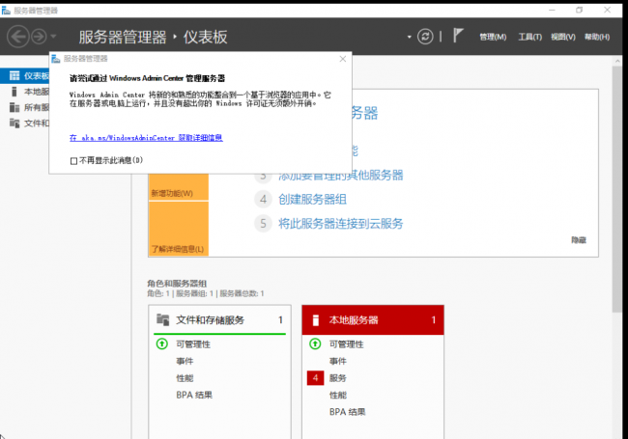Click the vertical scrollbar thumb on right
The height and width of the screenshot is (439, 628).
(x=617, y=189)
